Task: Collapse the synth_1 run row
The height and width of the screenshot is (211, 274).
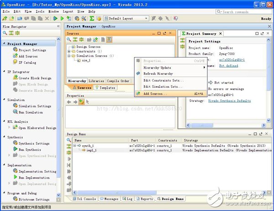Action: click(x=75, y=145)
